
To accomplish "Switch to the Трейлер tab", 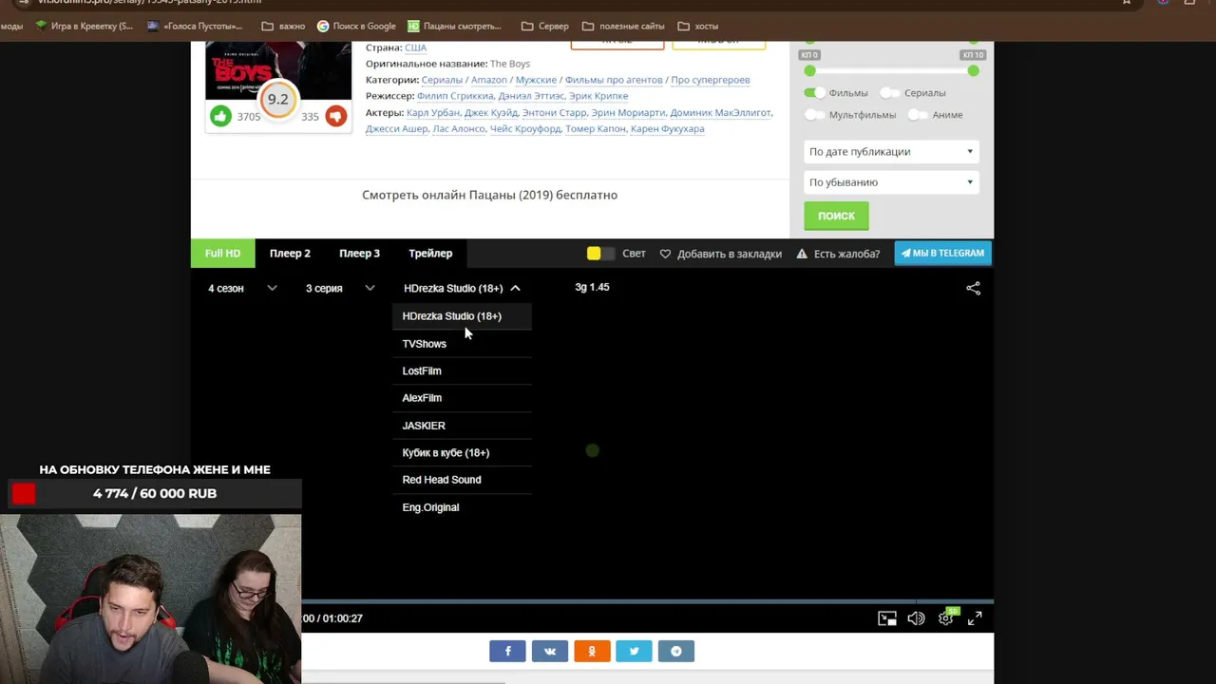I will click(x=430, y=254).
